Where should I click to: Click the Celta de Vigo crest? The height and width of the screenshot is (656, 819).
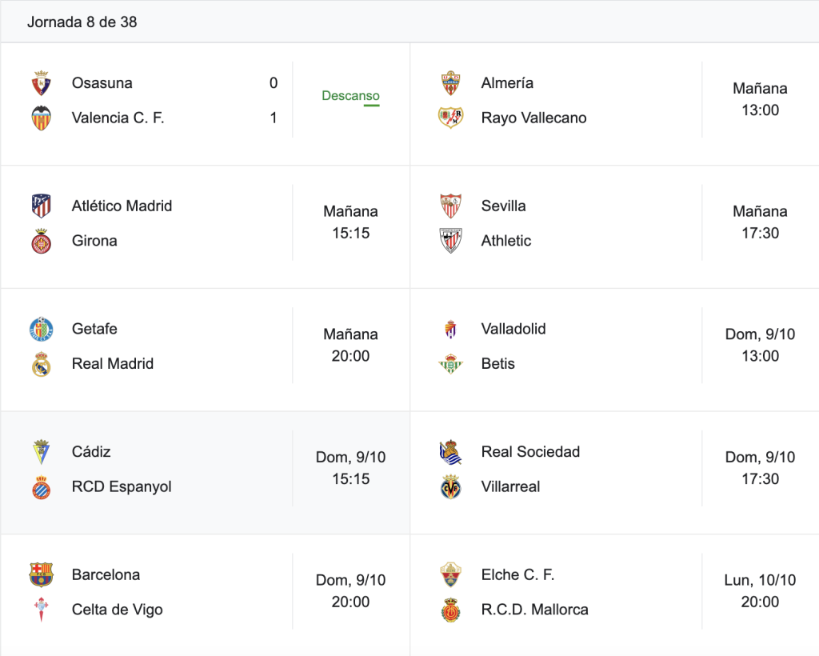click(42, 610)
